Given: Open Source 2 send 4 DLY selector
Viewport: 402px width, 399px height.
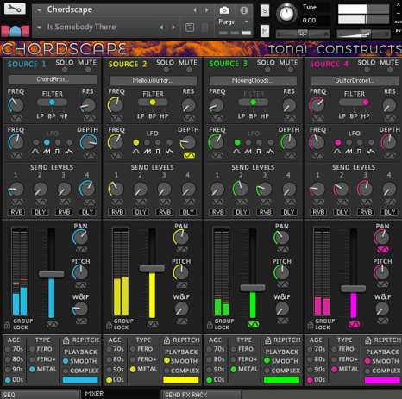Looking at the screenshot, I should tap(188, 212).
